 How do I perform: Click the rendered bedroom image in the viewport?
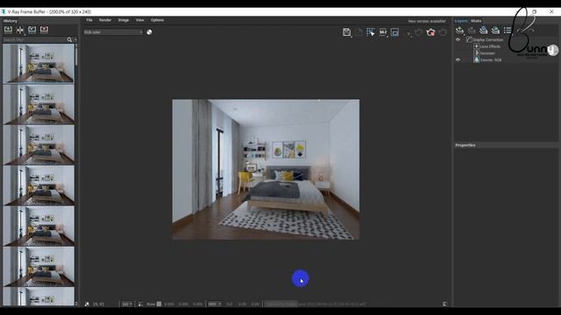(x=266, y=169)
